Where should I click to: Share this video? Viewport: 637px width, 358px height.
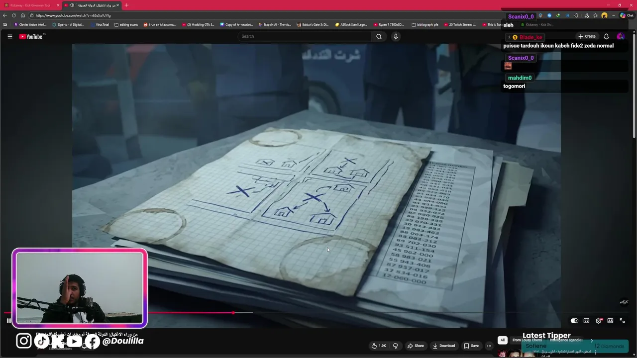tap(416, 346)
